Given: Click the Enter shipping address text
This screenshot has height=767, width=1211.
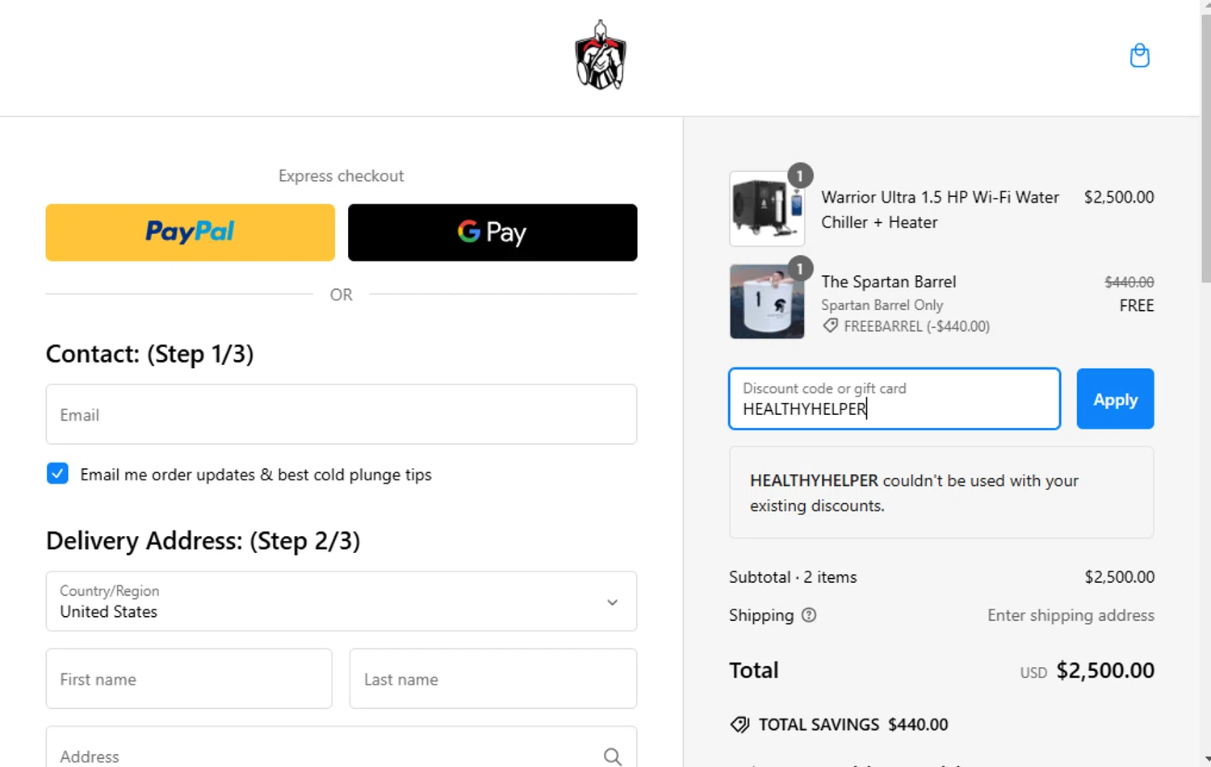Looking at the screenshot, I should pos(1071,615).
